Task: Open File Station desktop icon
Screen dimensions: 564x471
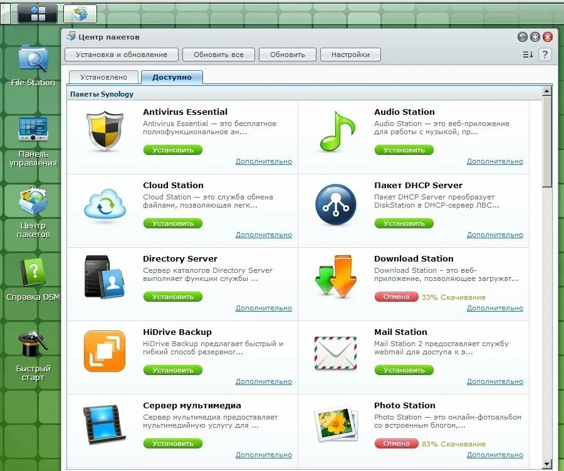Action: pyautogui.click(x=33, y=66)
